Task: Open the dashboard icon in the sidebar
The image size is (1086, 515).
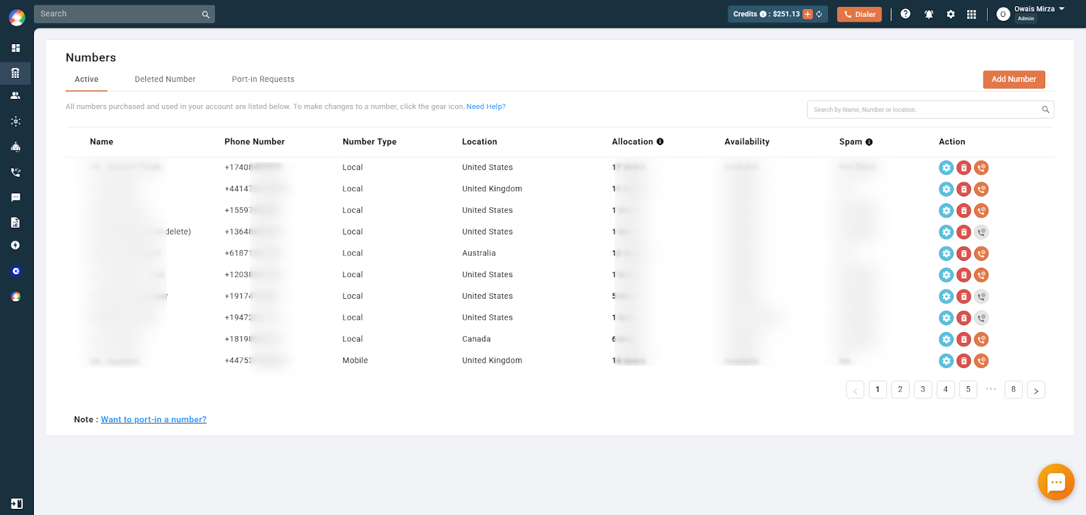Action: coord(16,48)
